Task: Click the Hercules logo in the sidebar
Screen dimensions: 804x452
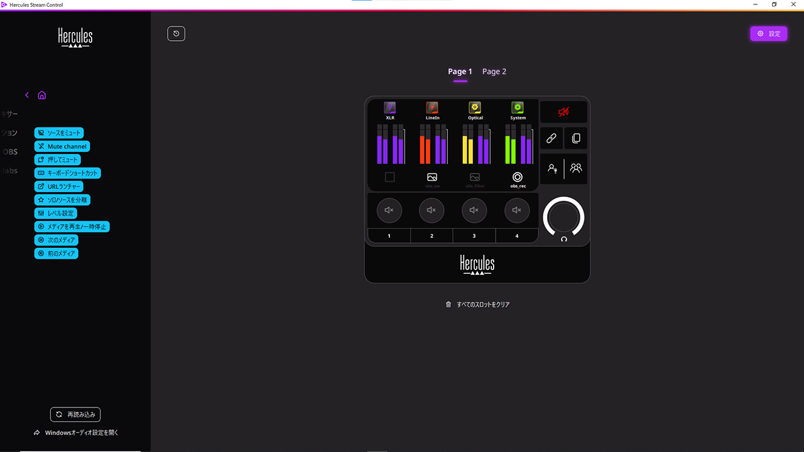Action: click(75, 38)
